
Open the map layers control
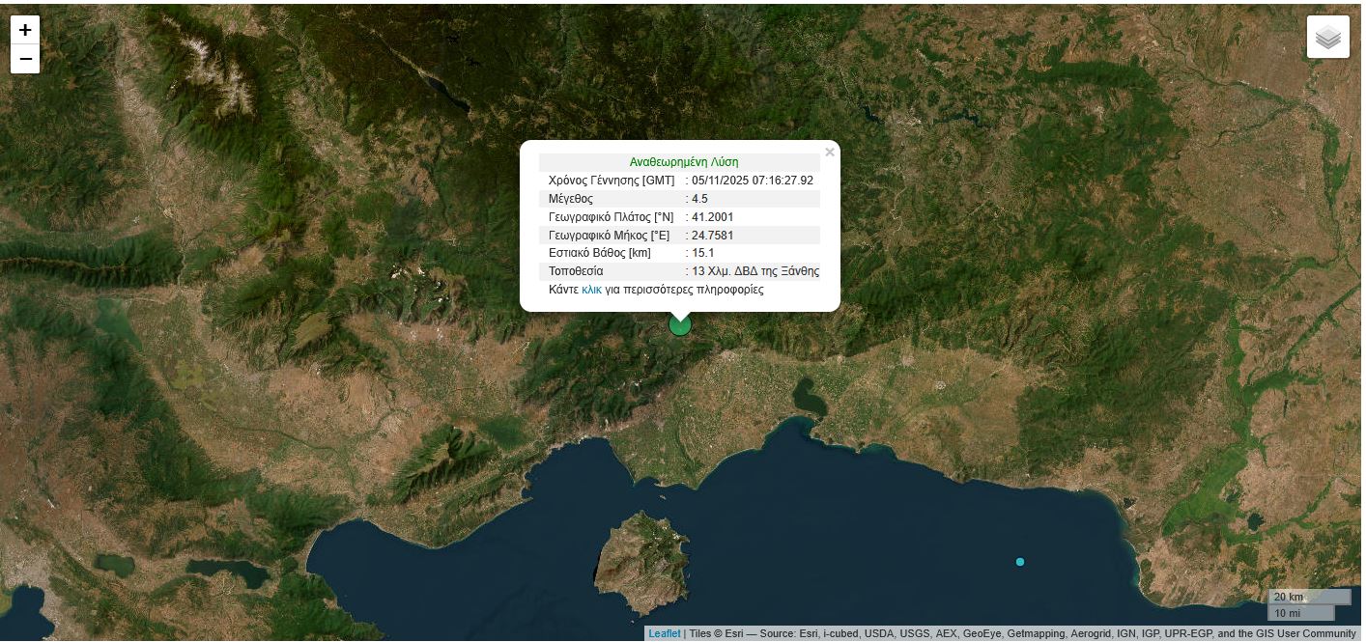click(x=1327, y=37)
